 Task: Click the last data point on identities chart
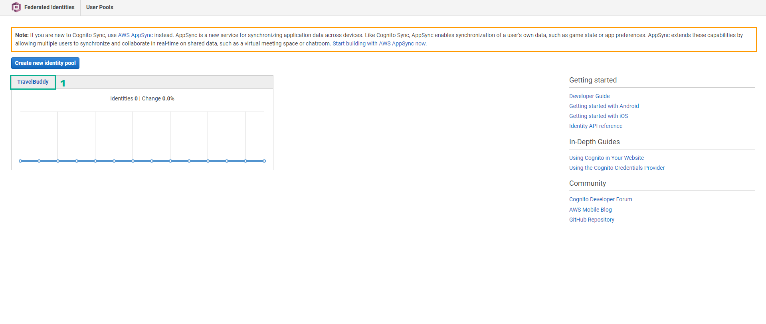pos(264,161)
